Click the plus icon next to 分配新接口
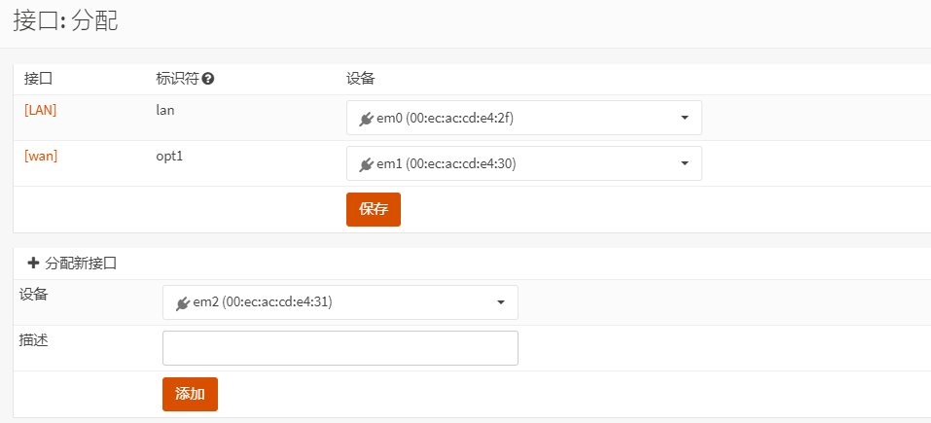Image resolution: width=931 pixels, height=423 pixels. pos(33,263)
